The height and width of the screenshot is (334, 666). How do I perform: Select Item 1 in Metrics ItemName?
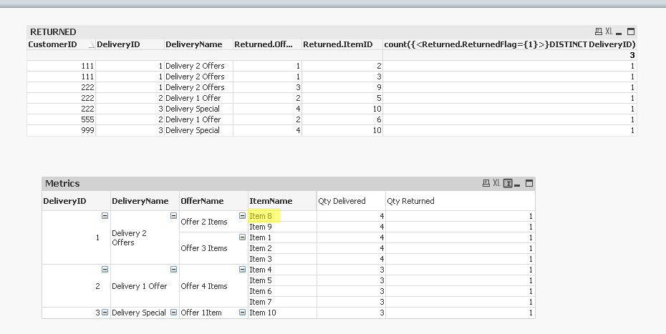(282, 237)
